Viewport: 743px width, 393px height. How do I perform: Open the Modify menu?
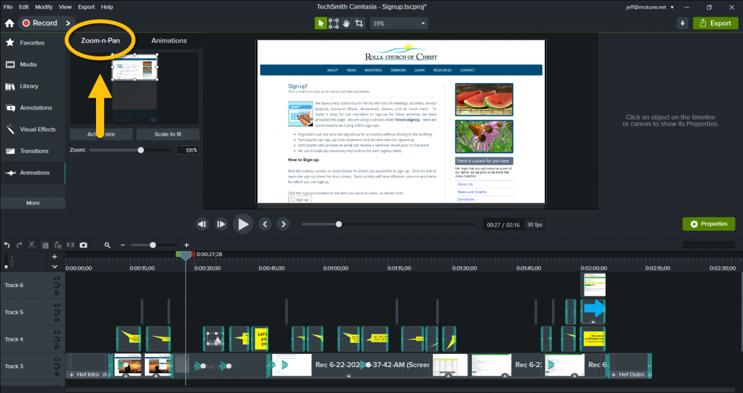[x=44, y=7]
